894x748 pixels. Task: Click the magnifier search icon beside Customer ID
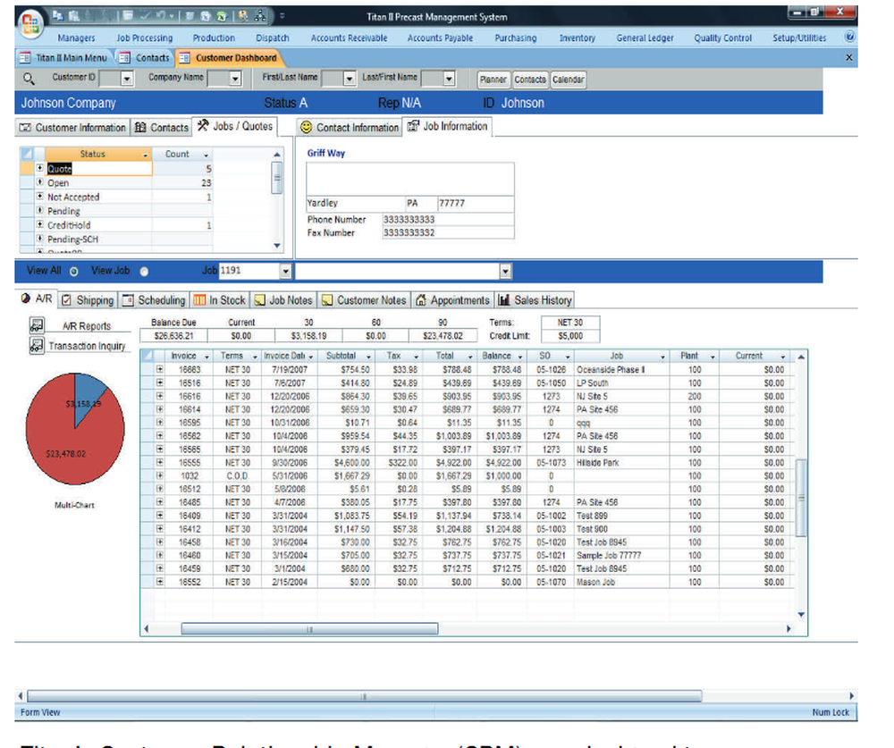click(x=29, y=79)
